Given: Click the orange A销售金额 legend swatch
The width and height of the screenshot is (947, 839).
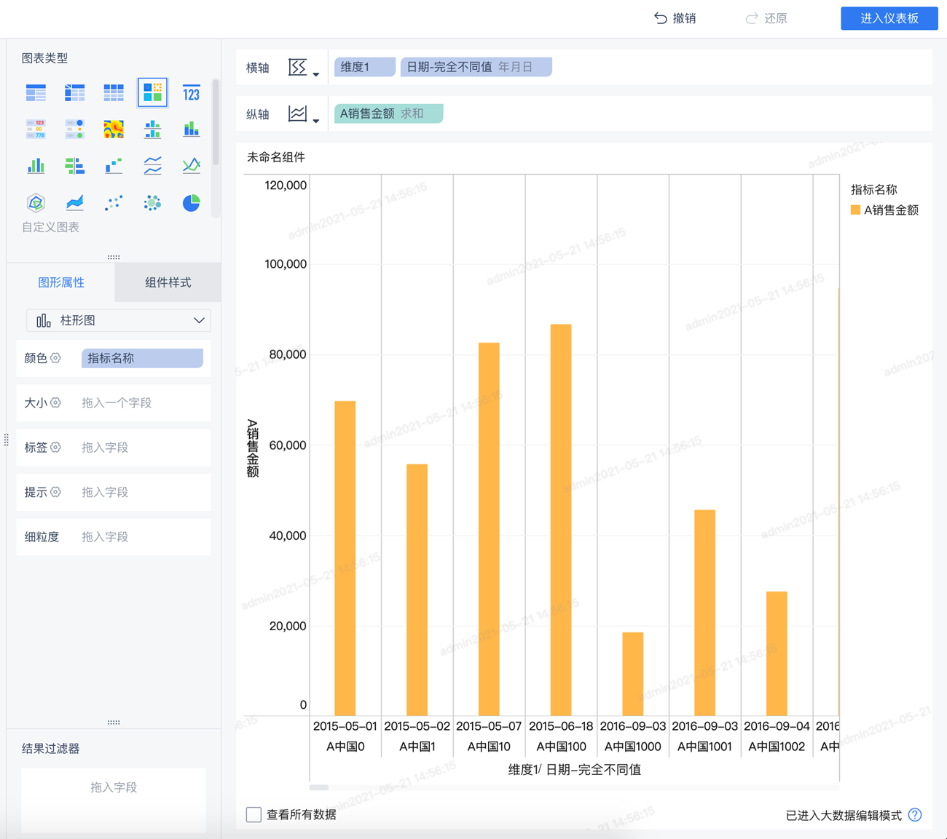Looking at the screenshot, I should (x=856, y=210).
